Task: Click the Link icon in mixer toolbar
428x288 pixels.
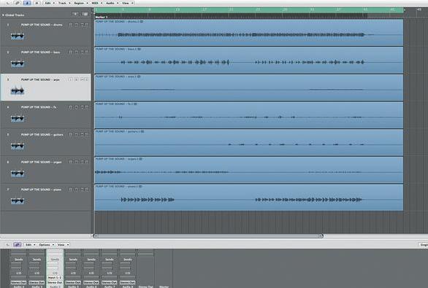Action: tap(18, 245)
